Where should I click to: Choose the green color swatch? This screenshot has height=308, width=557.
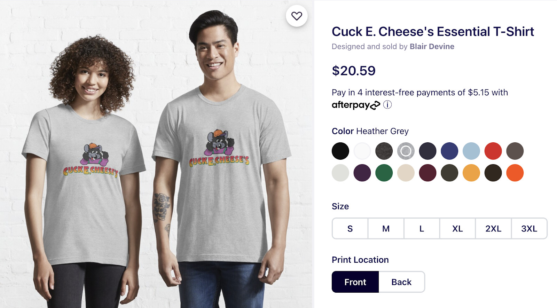click(384, 173)
